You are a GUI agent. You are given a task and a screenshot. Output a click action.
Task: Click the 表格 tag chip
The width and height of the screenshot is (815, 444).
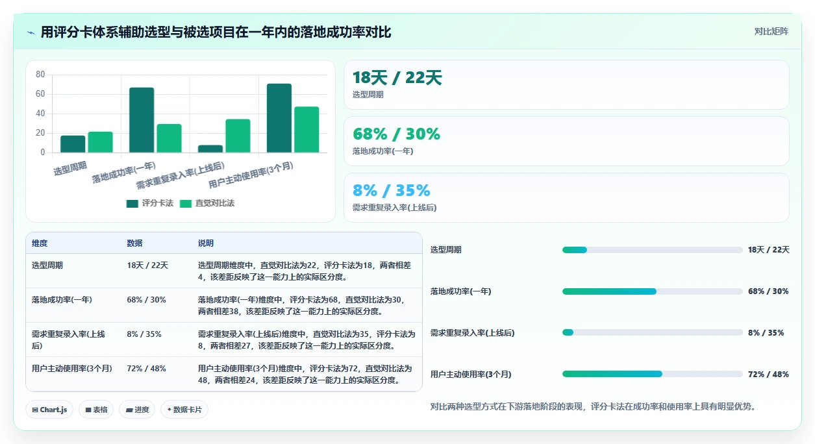[x=96, y=410]
